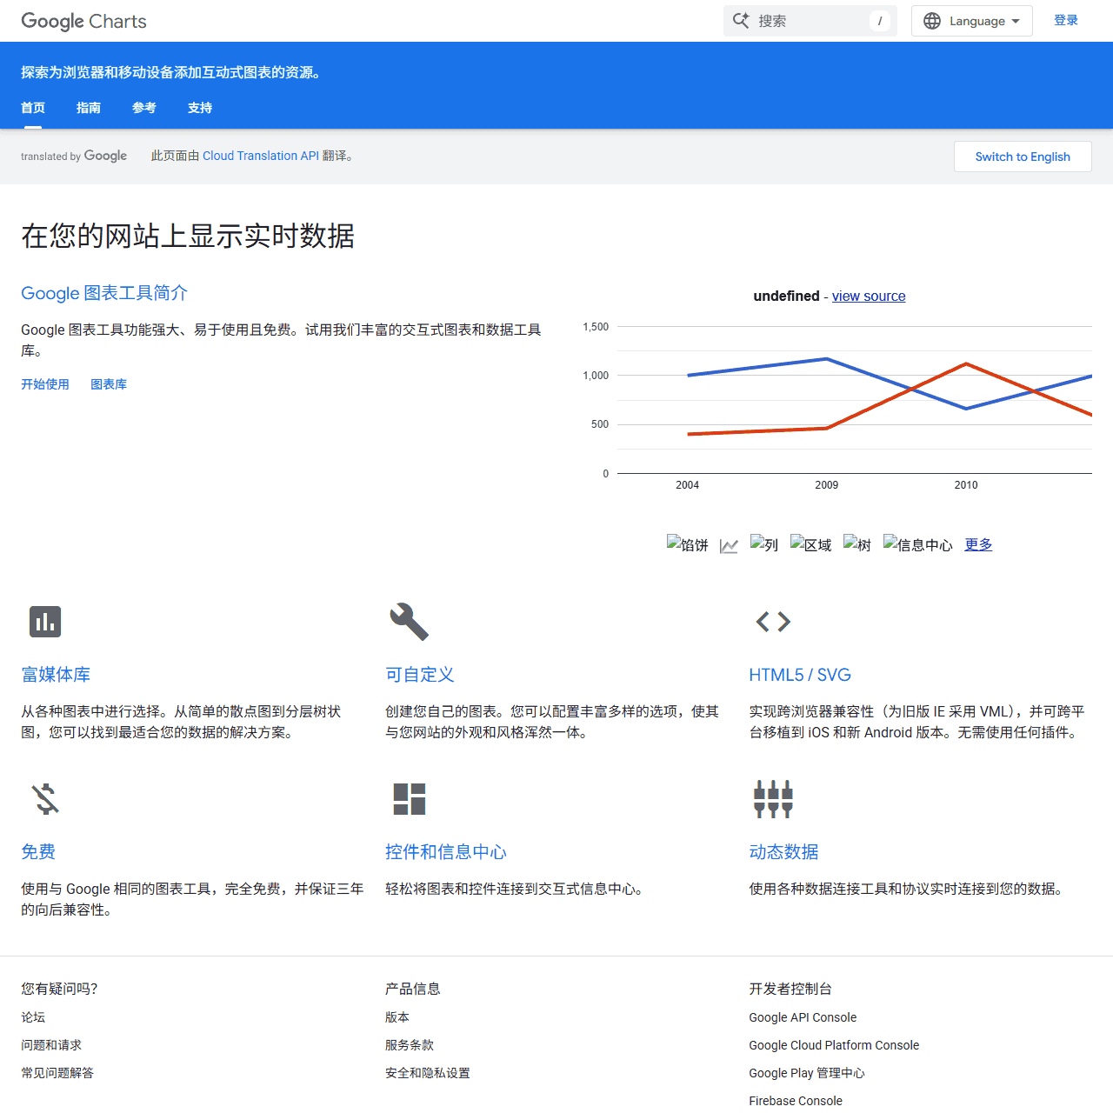Select the 区域 area chart thumbnail
Screen dimensions: 1113x1113
click(x=810, y=543)
